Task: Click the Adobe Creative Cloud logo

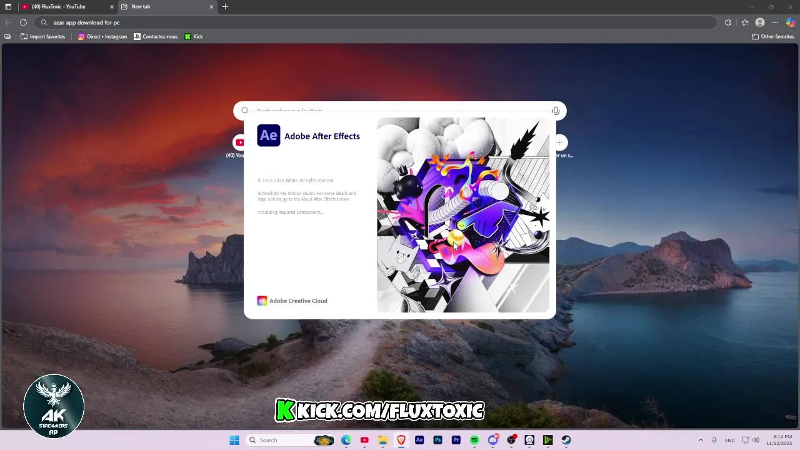Action: pos(262,301)
